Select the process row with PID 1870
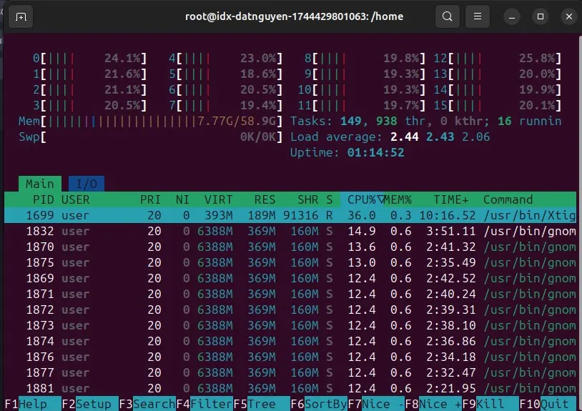 (x=290, y=247)
